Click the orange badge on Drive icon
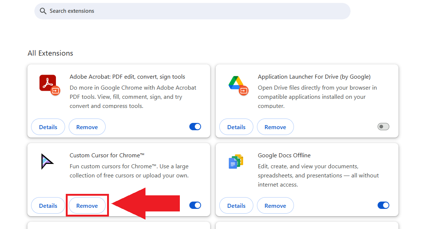Image resolution: width=424 pixels, height=229 pixels. (244, 90)
